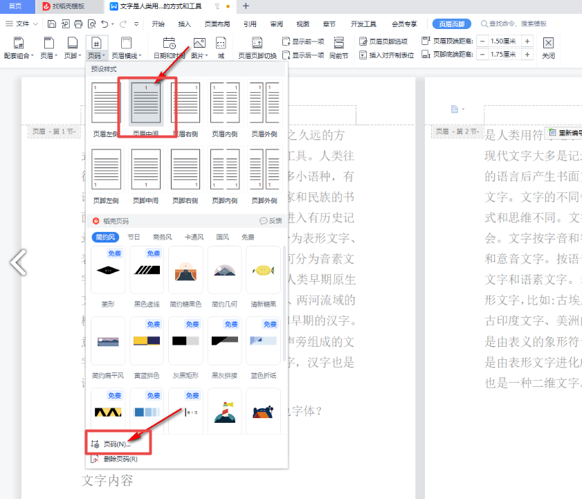Select the 国风 category filter
Viewport: 582px width, 499px height.
click(223, 237)
